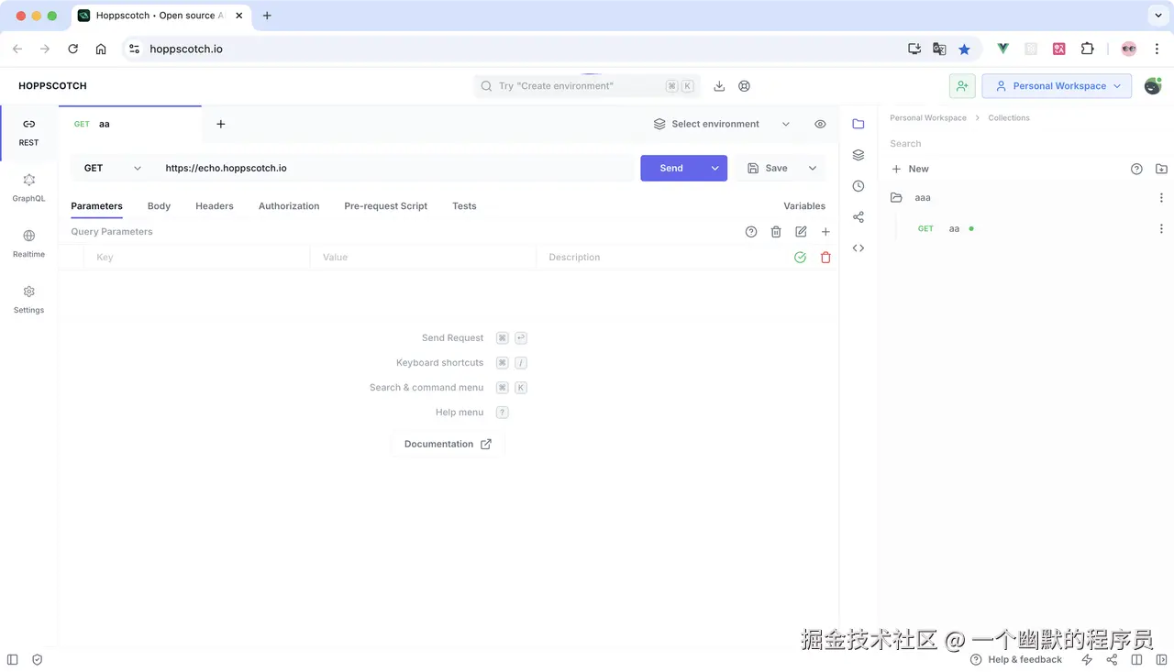
Task: Open the Save options dropdown arrow
Action: (x=813, y=168)
